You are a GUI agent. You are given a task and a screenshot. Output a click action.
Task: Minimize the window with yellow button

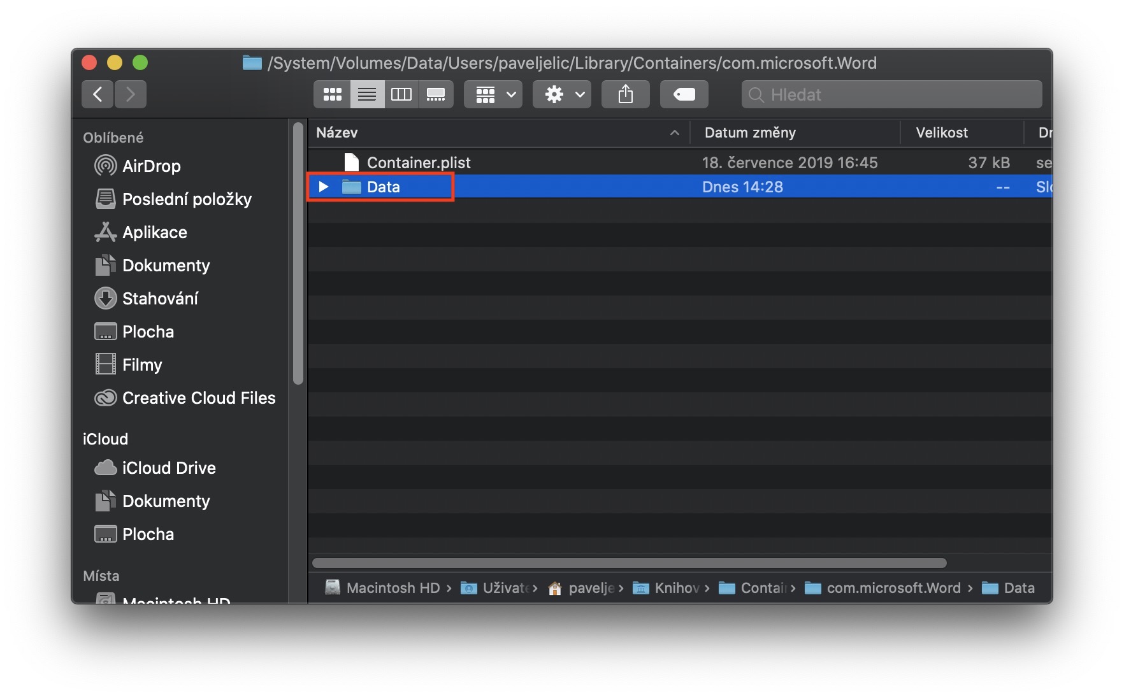115,62
